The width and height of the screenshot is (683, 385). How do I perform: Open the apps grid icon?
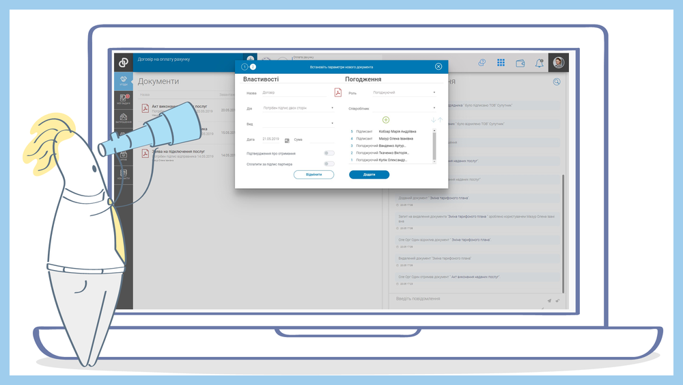[501, 63]
